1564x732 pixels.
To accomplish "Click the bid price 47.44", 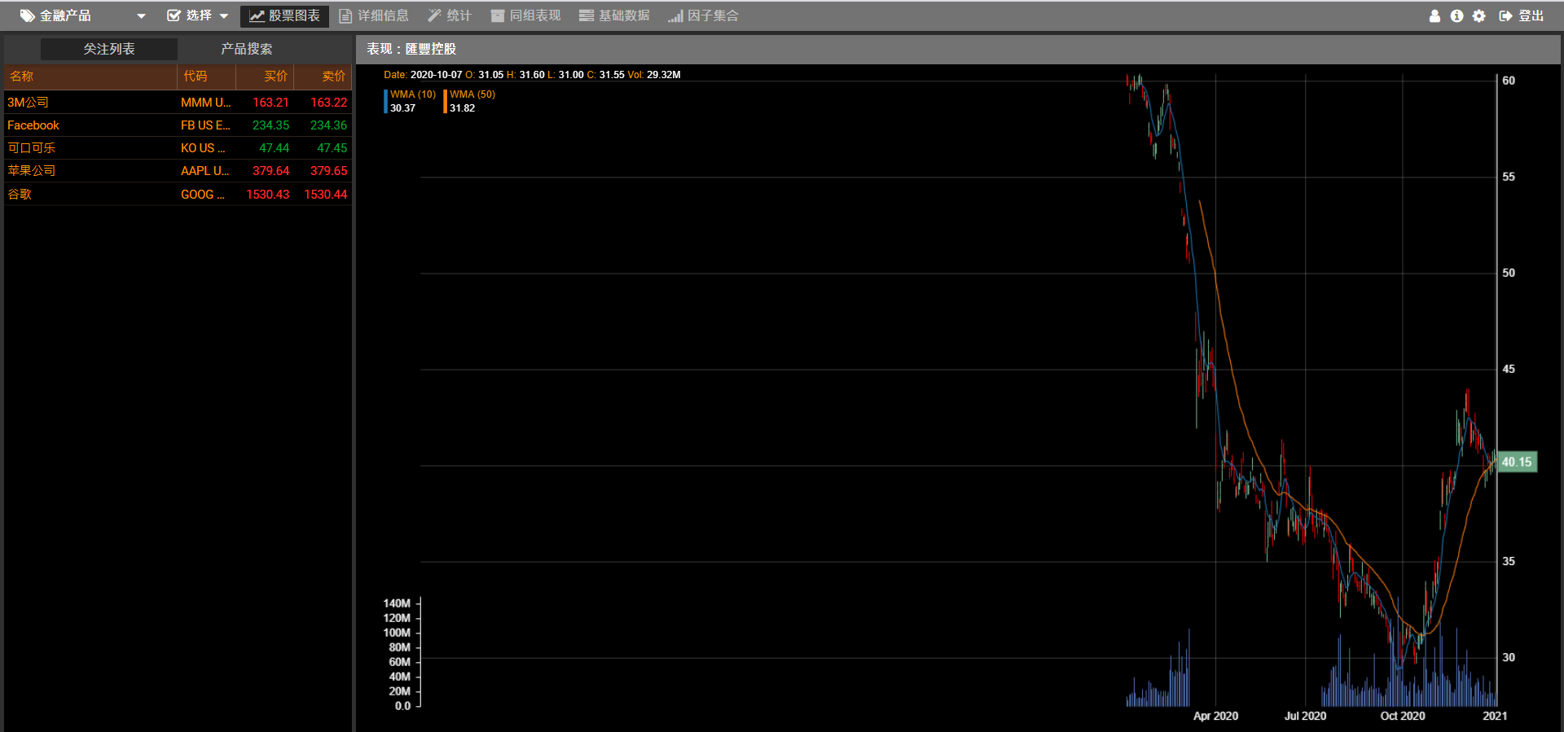I will [274, 148].
